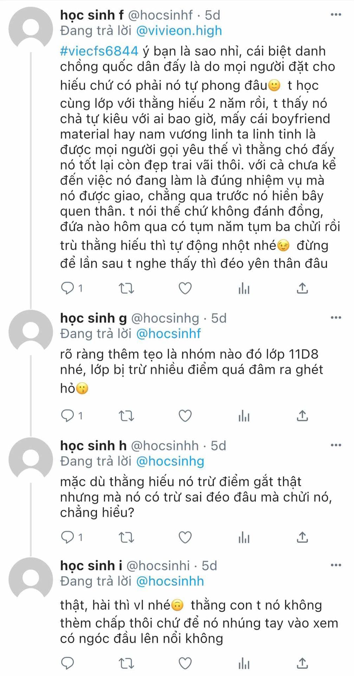
Task: Reply to học sinh h's tweet
Action: (67, 537)
